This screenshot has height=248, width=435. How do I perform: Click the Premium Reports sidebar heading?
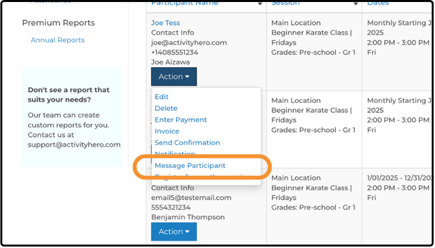click(58, 23)
